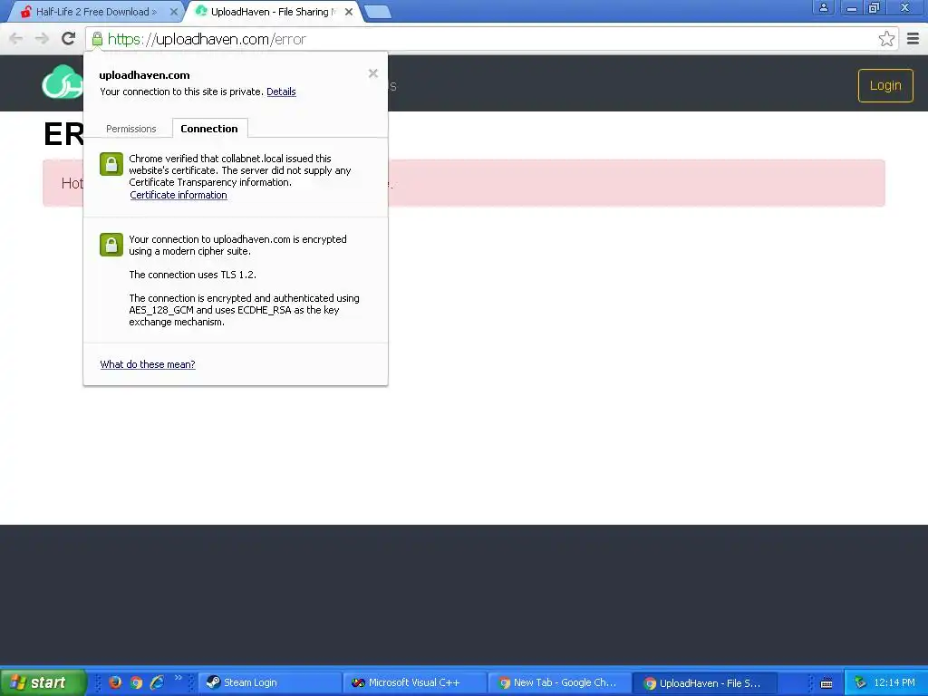This screenshot has height=696, width=928.
Task: Open Certificate information
Action: click(x=179, y=196)
